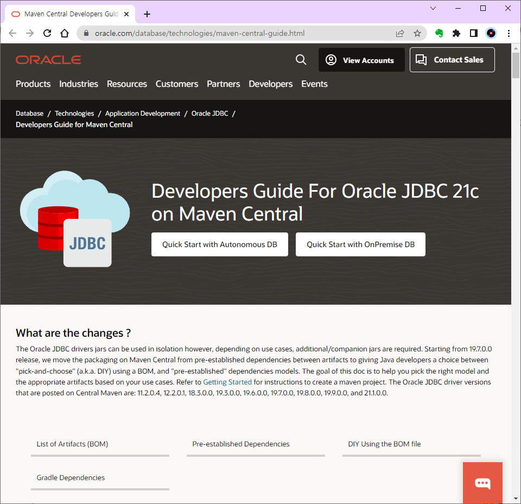Open the red chat widget button
521x504 pixels.
tap(482, 483)
